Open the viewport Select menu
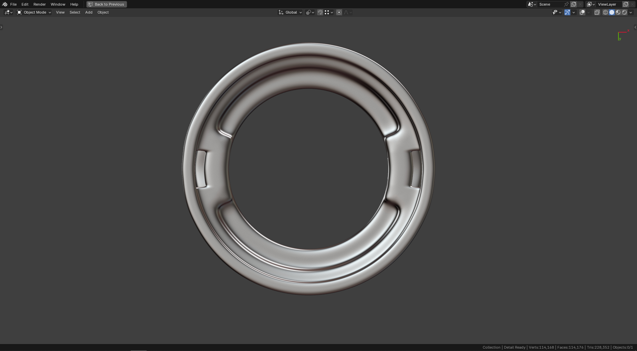 [75, 12]
